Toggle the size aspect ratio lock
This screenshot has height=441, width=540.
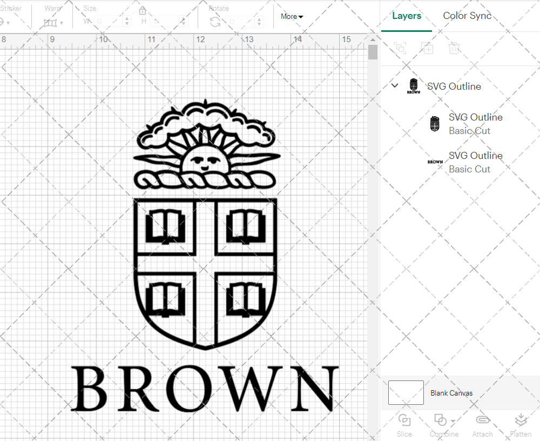point(143,10)
